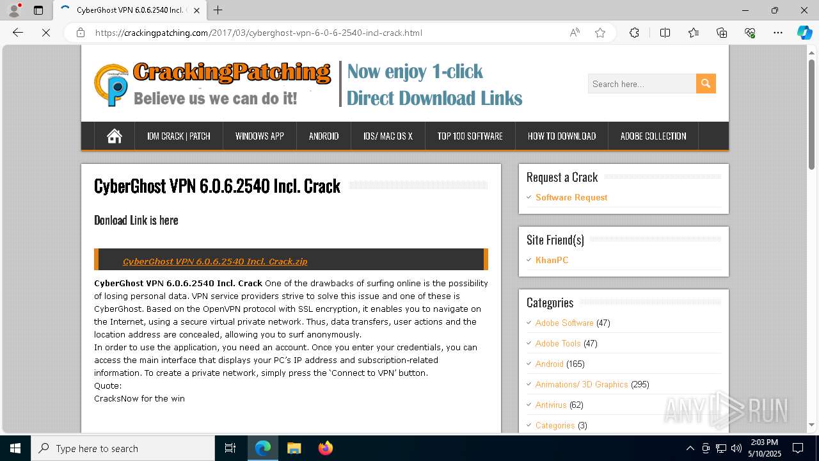Screen dimensions: 819x461
Task: View site information lock icon
Action: coord(81,33)
